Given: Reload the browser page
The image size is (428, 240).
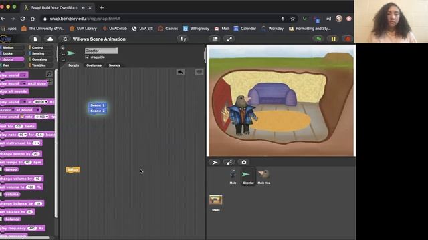Looking at the screenshot, I should point(23,19).
